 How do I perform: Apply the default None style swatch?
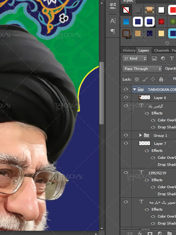pos(126,10)
